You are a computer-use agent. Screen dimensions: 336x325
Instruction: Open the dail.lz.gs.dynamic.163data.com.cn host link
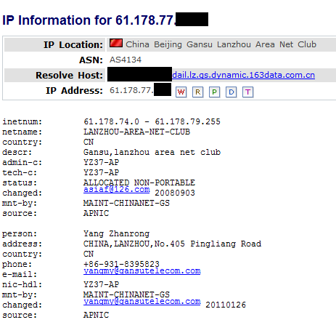(243, 75)
